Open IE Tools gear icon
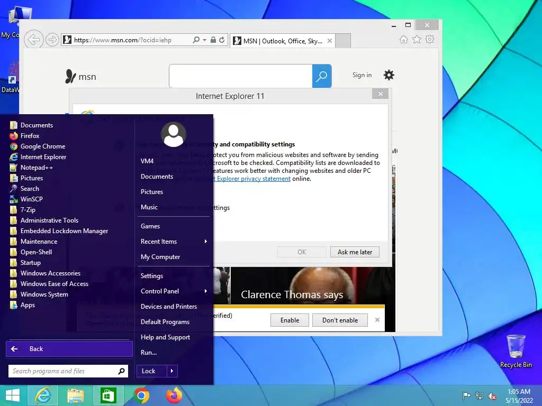The height and width of the screenshot is (406, 542). click(430, 39)
